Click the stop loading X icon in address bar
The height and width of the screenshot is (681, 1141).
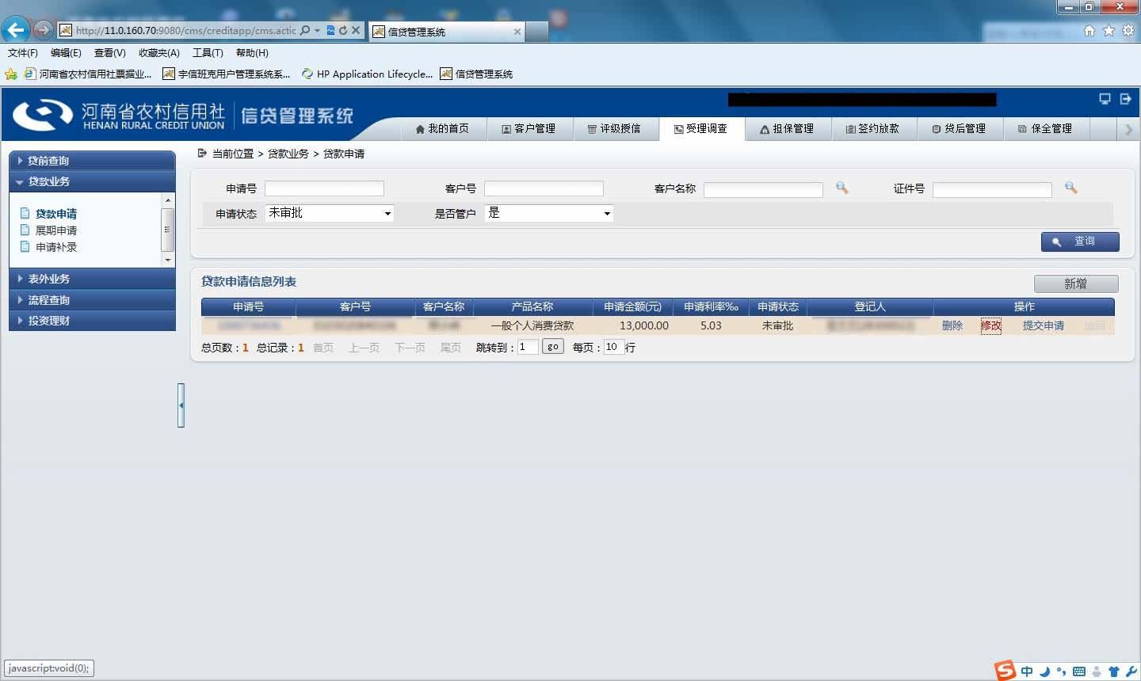point(356,30)
